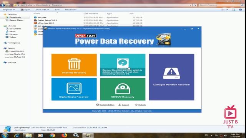This screenshot has width=246, height=138.
Task: Launch Internet Explorer from taskbar
Action: tap(17, 135)
